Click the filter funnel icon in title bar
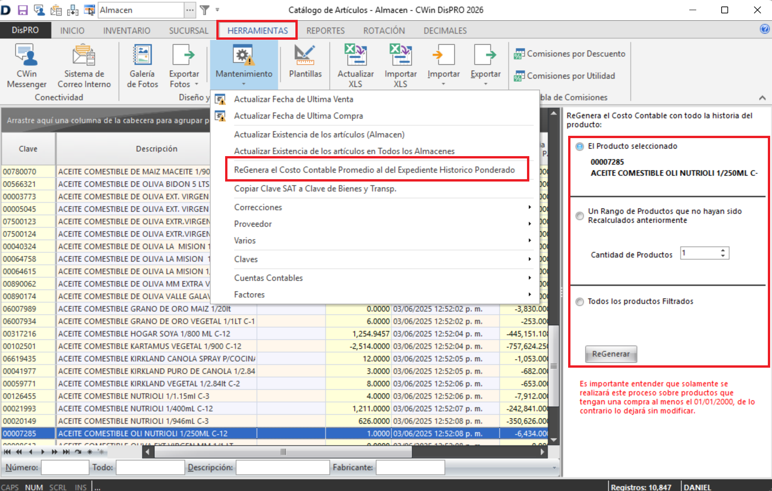The image size is (772, 491). pyautogui.click(x=205, y=10)
